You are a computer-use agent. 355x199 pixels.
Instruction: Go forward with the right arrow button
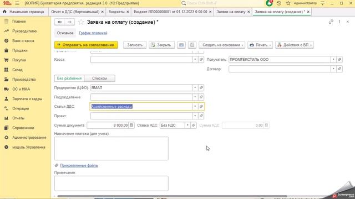(x=69, y=22)
